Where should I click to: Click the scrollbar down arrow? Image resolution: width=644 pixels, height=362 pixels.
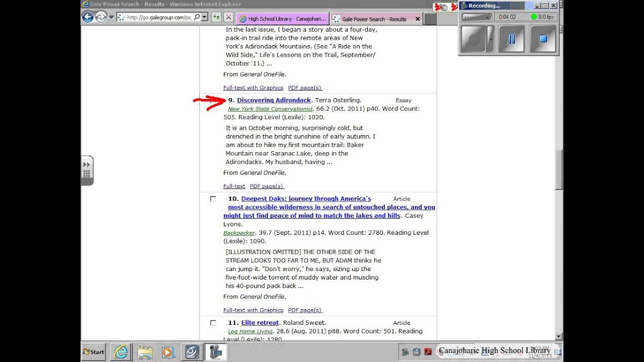pos(558,336)
